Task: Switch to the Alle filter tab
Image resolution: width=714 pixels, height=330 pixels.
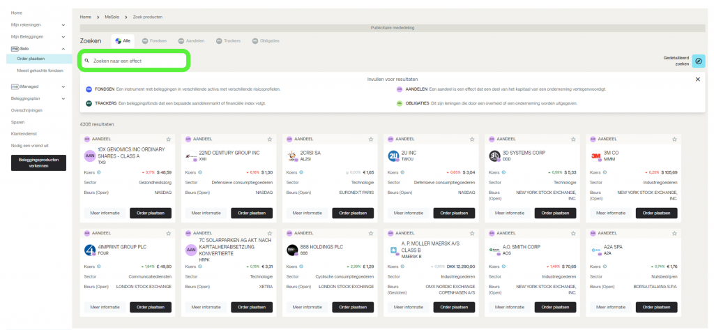Action: click(123, 40)
